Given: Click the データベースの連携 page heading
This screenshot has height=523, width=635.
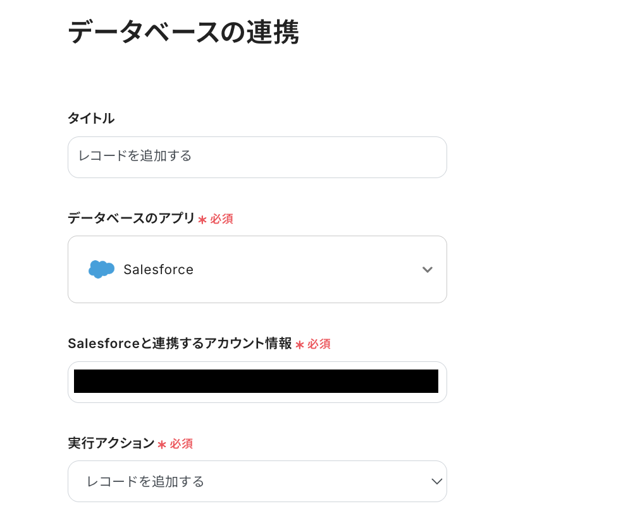Looking at the screenshot, I should point(183,32).
